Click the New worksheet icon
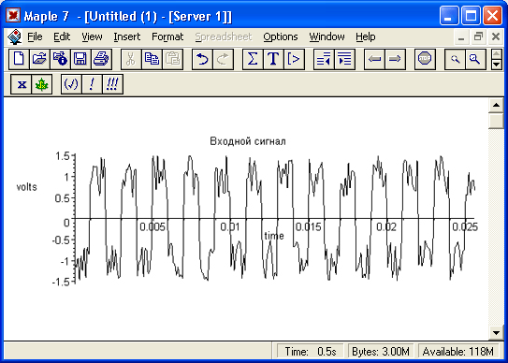The width and height of the screenshot is (508, 363). (x=19, y=59)
